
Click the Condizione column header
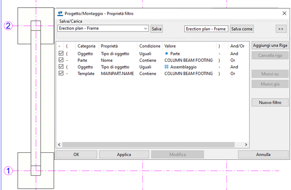(150, 46)
